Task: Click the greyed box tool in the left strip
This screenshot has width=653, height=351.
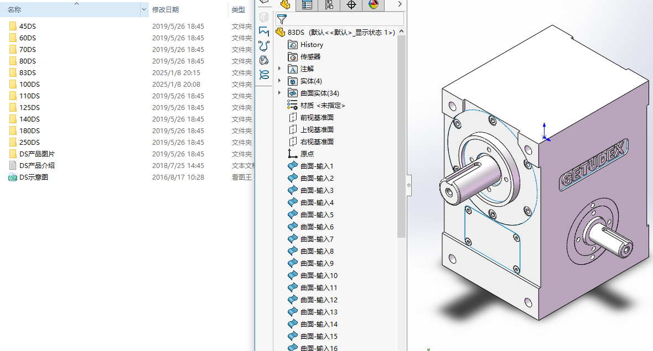Action: pyautogui.click(x=263, y=17)
